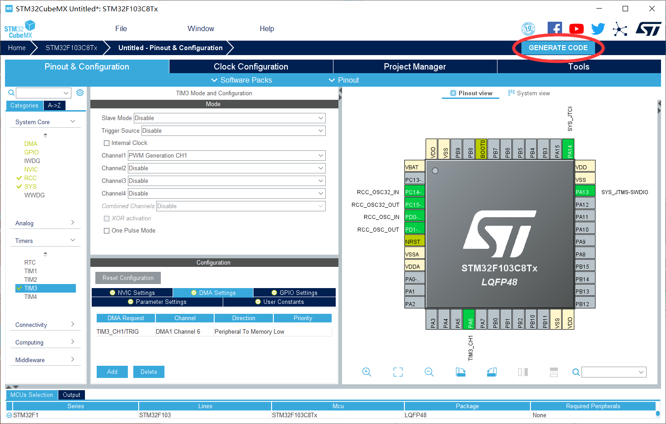The image size is (666, 424).
Task: Rotate the chip view counterclockwise
Action: coord(492,372)
